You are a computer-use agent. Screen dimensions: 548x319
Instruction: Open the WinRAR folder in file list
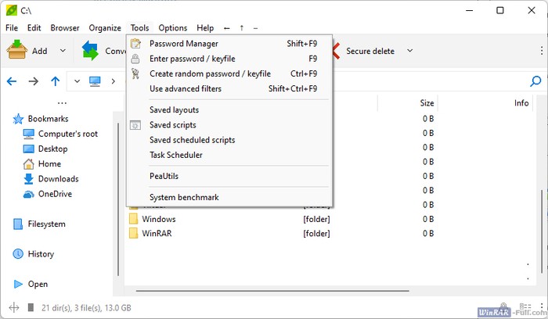pyautogui.click(x=158, y=234)
